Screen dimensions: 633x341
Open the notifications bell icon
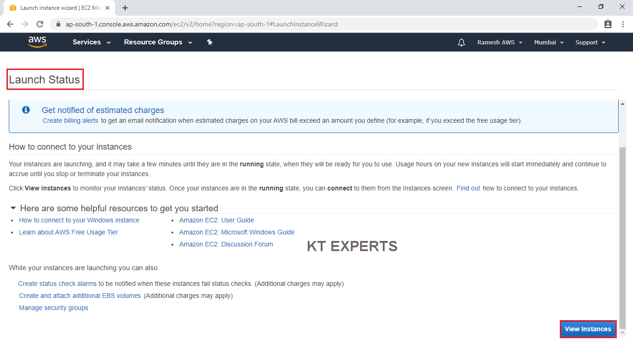pos(461,43)
